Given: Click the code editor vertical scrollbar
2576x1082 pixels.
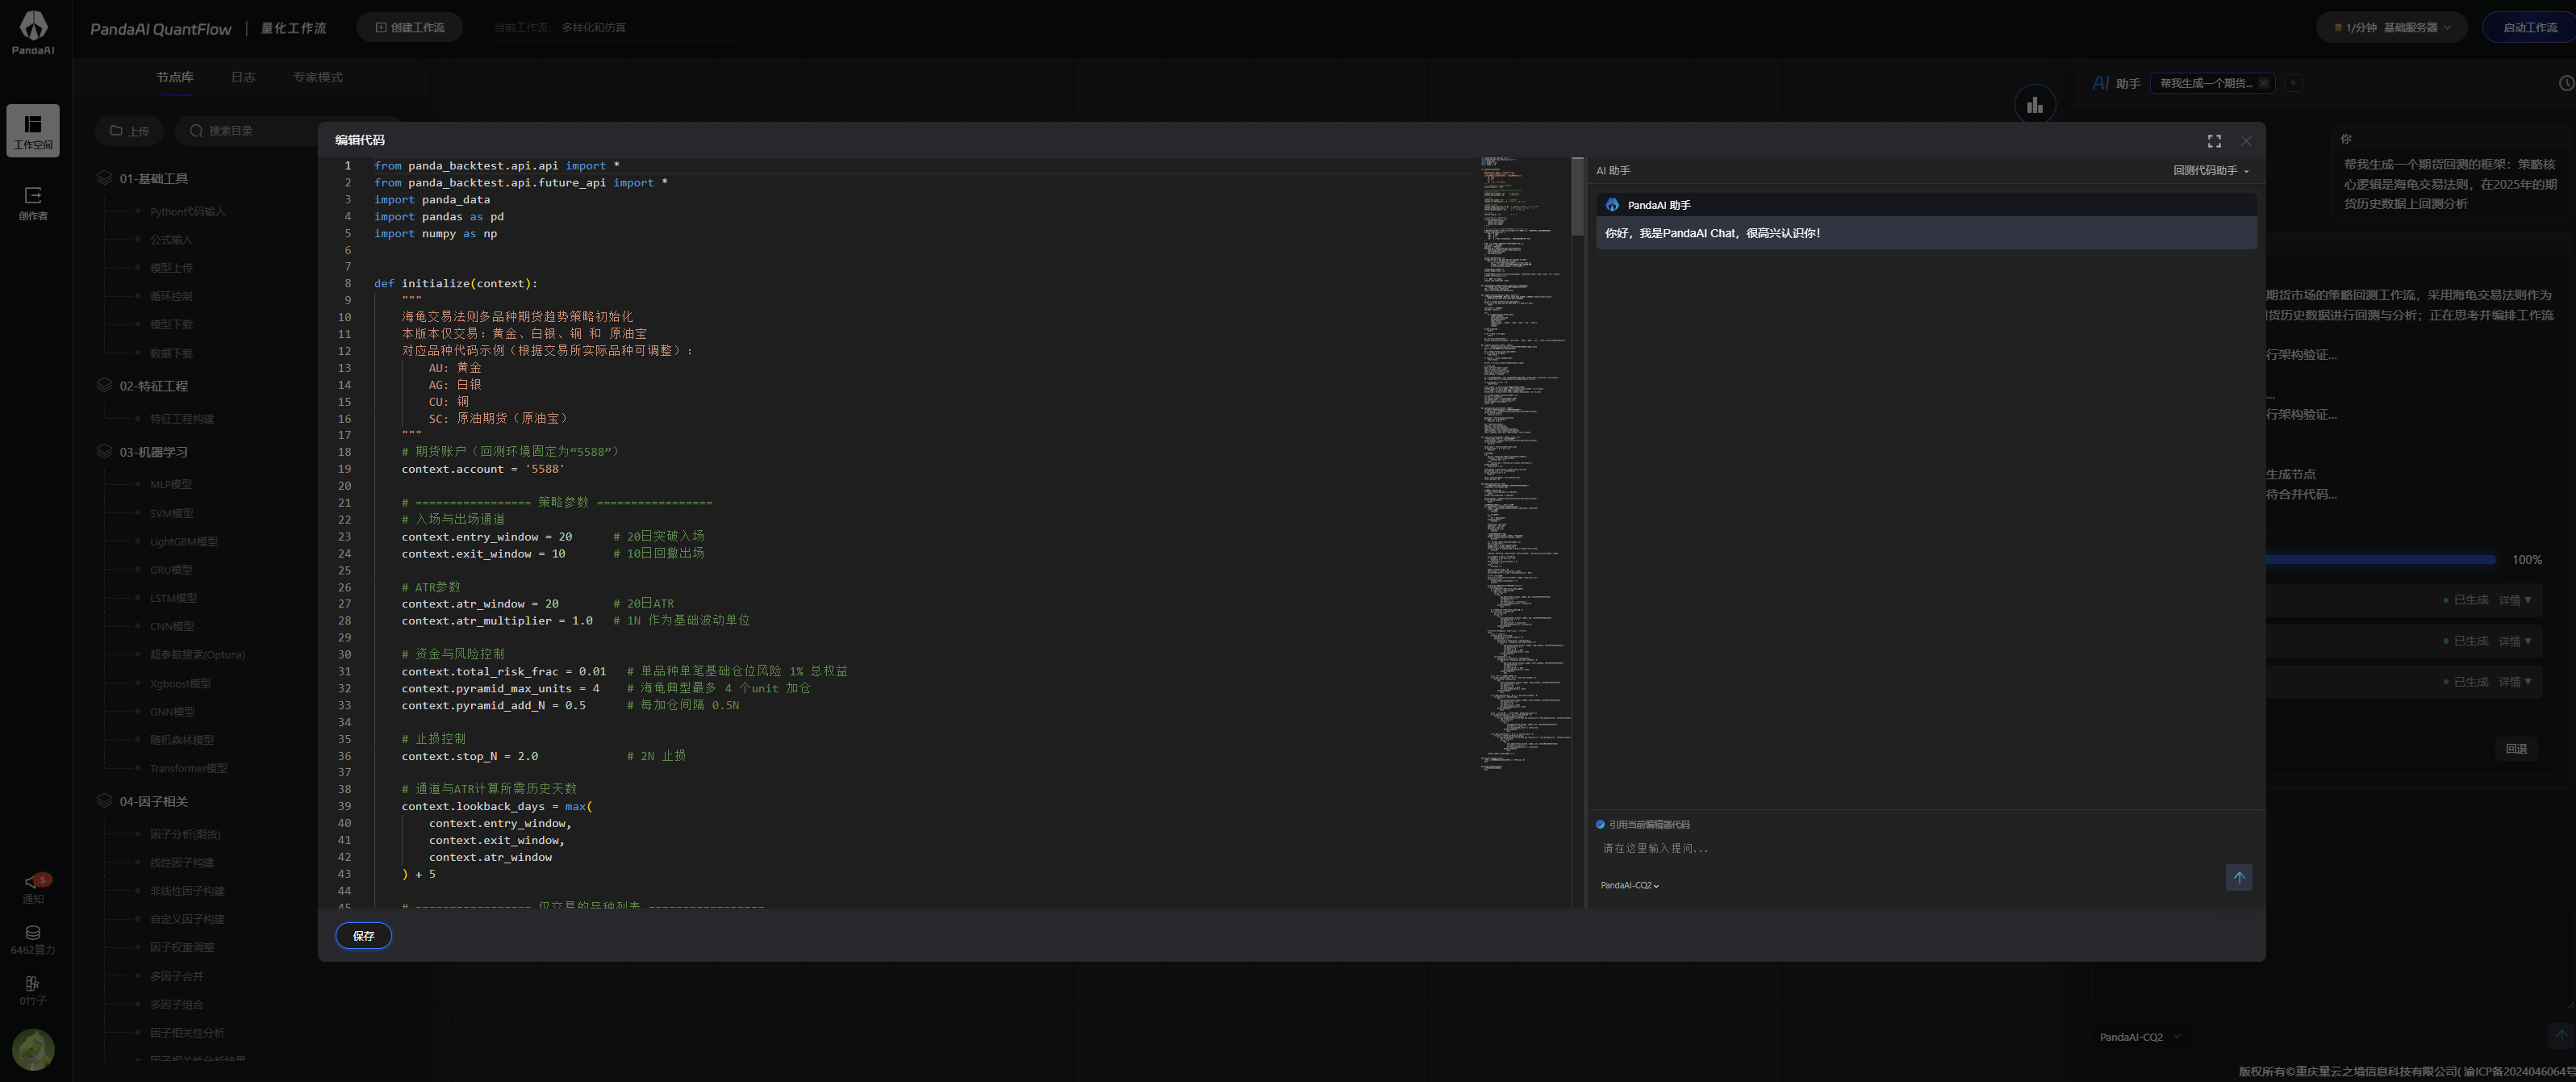Looking at the screenshot, I should [1577, 197].
